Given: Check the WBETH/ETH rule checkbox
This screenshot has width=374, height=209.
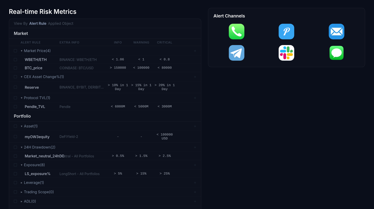Looking at the screenshot, I should [15, 59].
